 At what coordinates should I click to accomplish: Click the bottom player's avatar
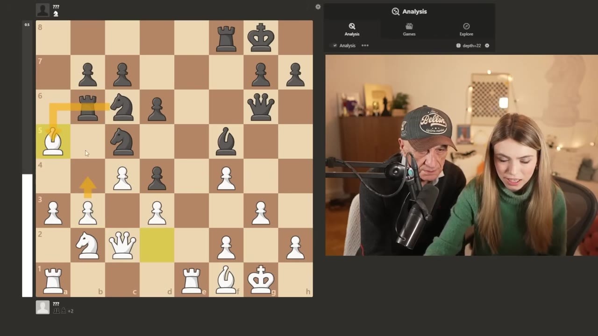[43, 307]
